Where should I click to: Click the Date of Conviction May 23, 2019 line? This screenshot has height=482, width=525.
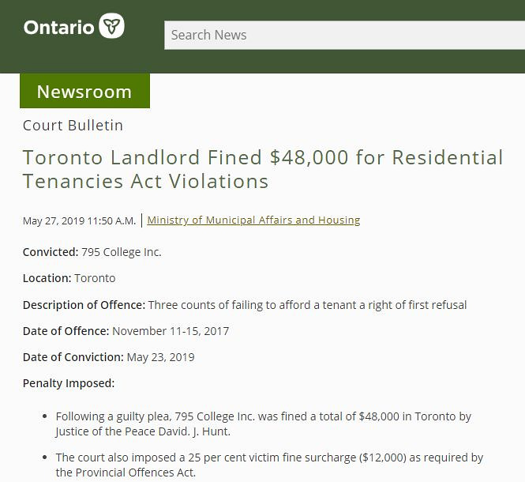[x=108, y=357]
